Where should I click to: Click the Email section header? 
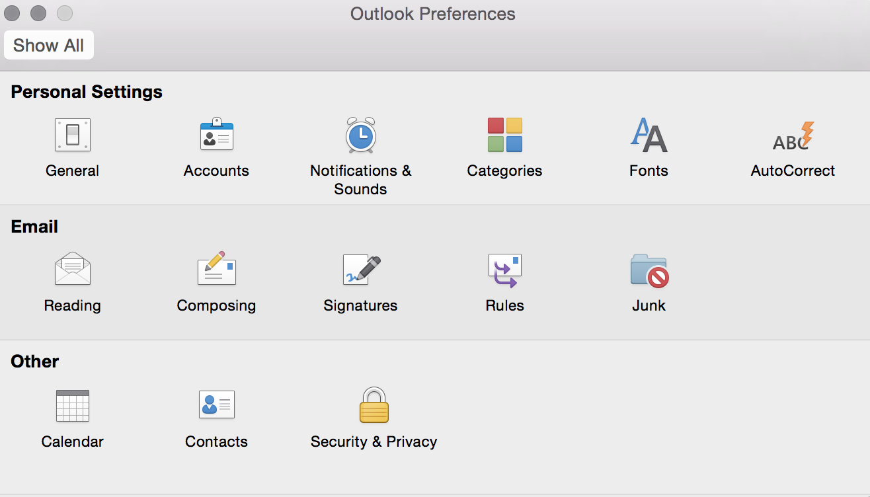coord(34,226)
